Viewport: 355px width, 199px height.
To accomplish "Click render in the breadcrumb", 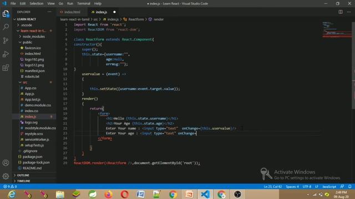I will [x=159, y=19].
